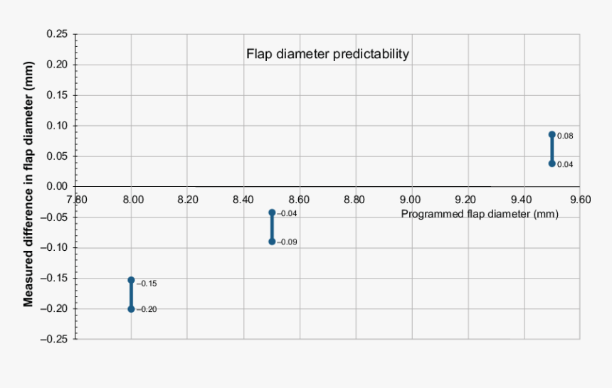The image size is (612, 388).
Task: Click the chart title 'Flap diameter predictability'
Action: 327,54
